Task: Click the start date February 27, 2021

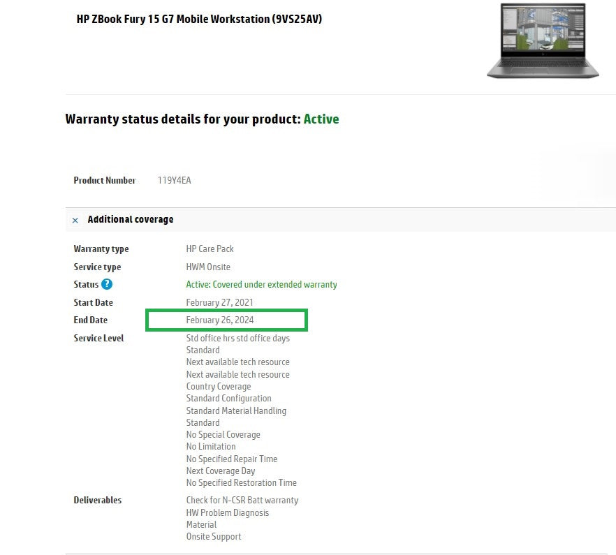Action: tap(219, 302)
